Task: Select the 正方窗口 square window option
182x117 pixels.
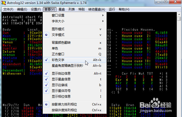Action: [75, 54]
